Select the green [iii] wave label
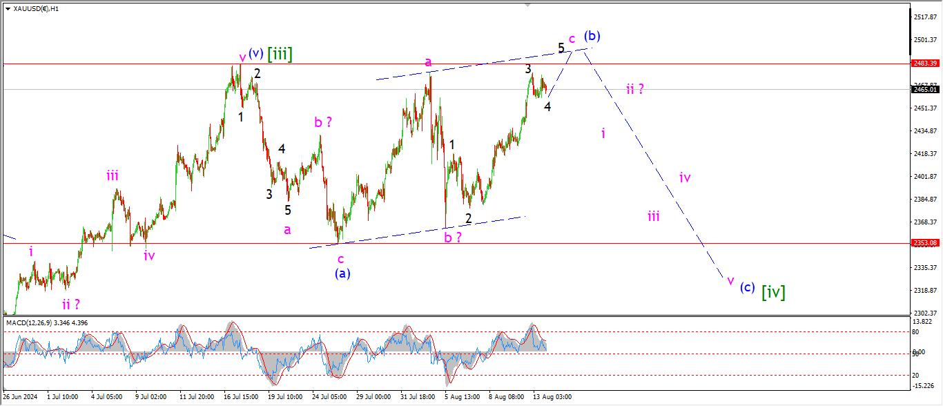The image size is (943, 406). tap(280, 55)
